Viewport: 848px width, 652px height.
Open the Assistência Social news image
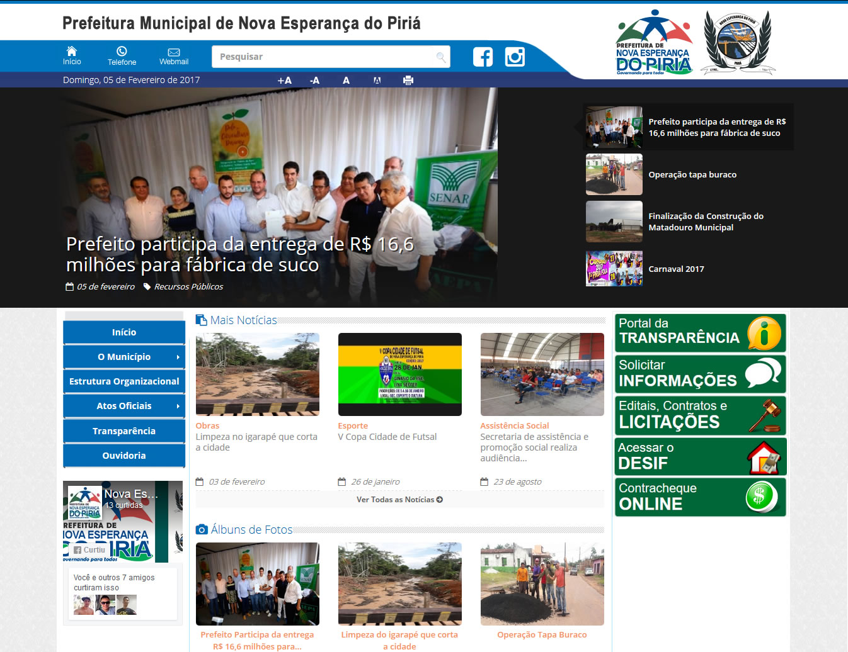[x=542, y=374]
